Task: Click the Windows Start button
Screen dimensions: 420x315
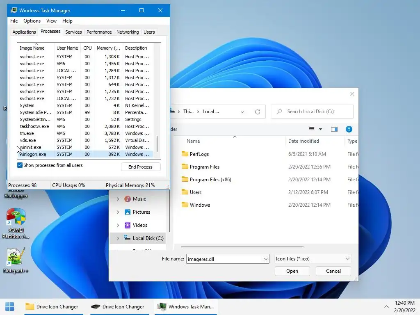Action: click(10, 307)
